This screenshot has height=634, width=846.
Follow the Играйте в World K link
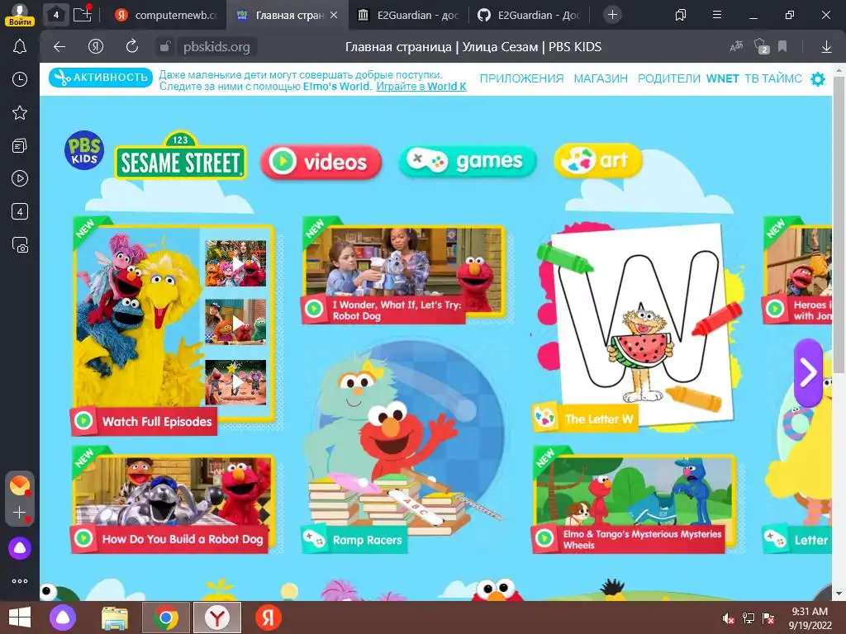(421, 86)
